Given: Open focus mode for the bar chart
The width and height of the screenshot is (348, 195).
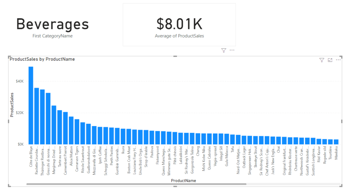Looking at the screenshot, I should 330,60.
